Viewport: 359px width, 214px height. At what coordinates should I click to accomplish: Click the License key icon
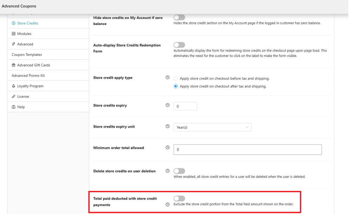(14, 96)
